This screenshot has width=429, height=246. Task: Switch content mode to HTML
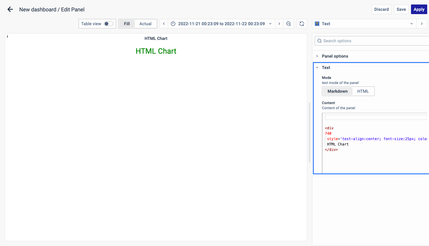363,91
